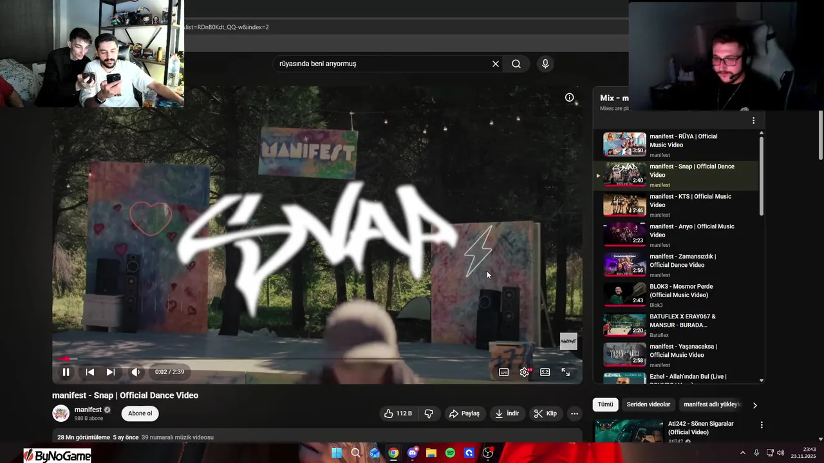
Task: Open the mix playlist options menu
Action: coord(753,120)
